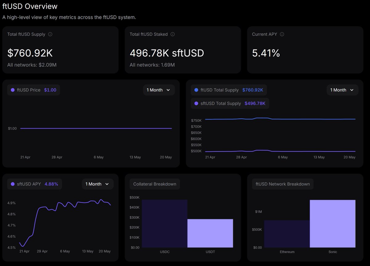Click info icon beside Total ftUSD Staked
370x266 pixels.
tap(173, 34)
